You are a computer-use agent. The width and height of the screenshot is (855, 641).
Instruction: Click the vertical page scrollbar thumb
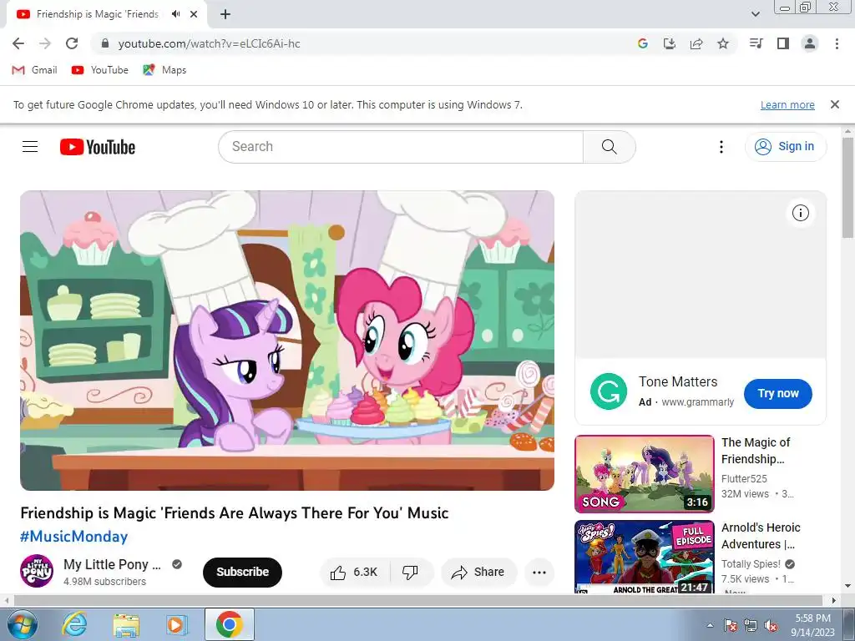click(847, 188)
